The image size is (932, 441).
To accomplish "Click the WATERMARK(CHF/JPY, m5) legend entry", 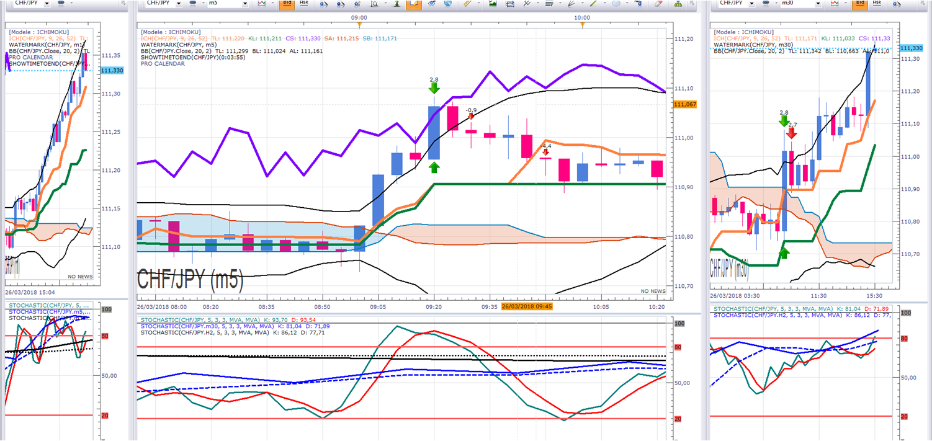I will click(177, 45).
